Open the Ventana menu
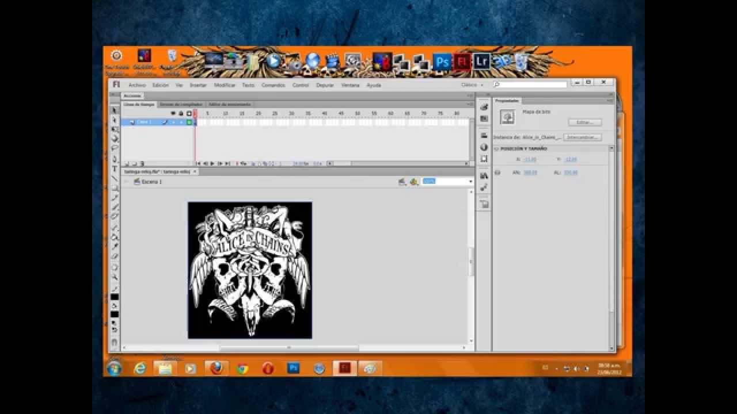The height and width of the screenshot is (414, 737). pos(350,85)
